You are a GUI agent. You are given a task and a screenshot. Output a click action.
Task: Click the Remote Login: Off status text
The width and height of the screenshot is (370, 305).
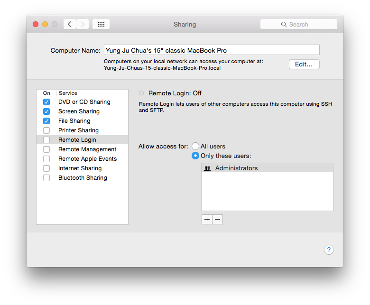point(175,93)
